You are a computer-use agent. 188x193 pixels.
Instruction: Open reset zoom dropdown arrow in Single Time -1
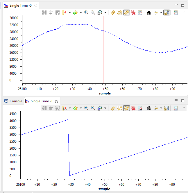point(105,108)
